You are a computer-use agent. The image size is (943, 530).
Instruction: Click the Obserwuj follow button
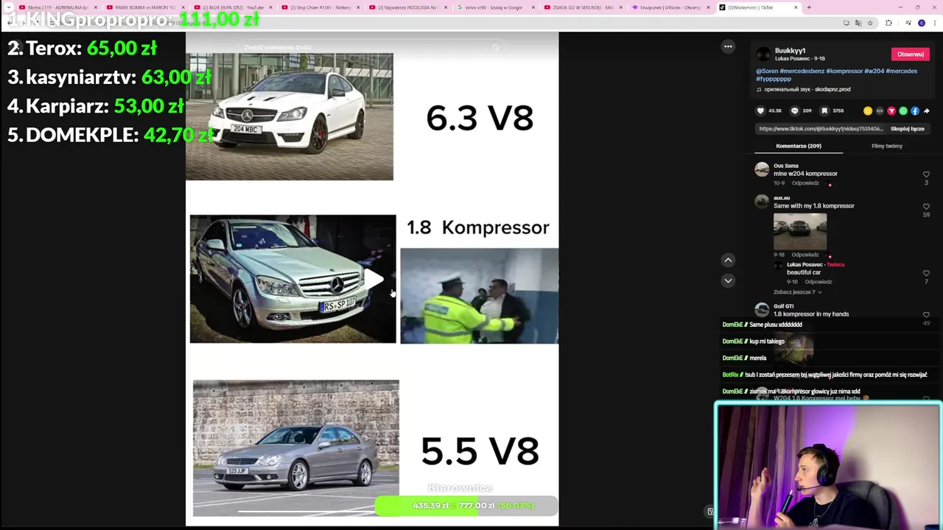[910, 54]
